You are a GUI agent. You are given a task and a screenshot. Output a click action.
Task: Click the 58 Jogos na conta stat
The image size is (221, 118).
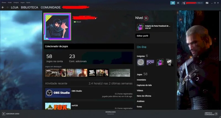point(54,58)
